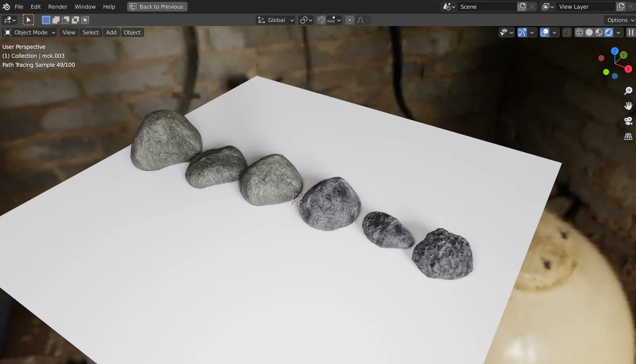Image resolution: width=636 pixels, height=364 pixels.
Task: Click the Zoom magnifier icon in viewport sidebar
Action: pyautogui.click(x=628, y=91)
